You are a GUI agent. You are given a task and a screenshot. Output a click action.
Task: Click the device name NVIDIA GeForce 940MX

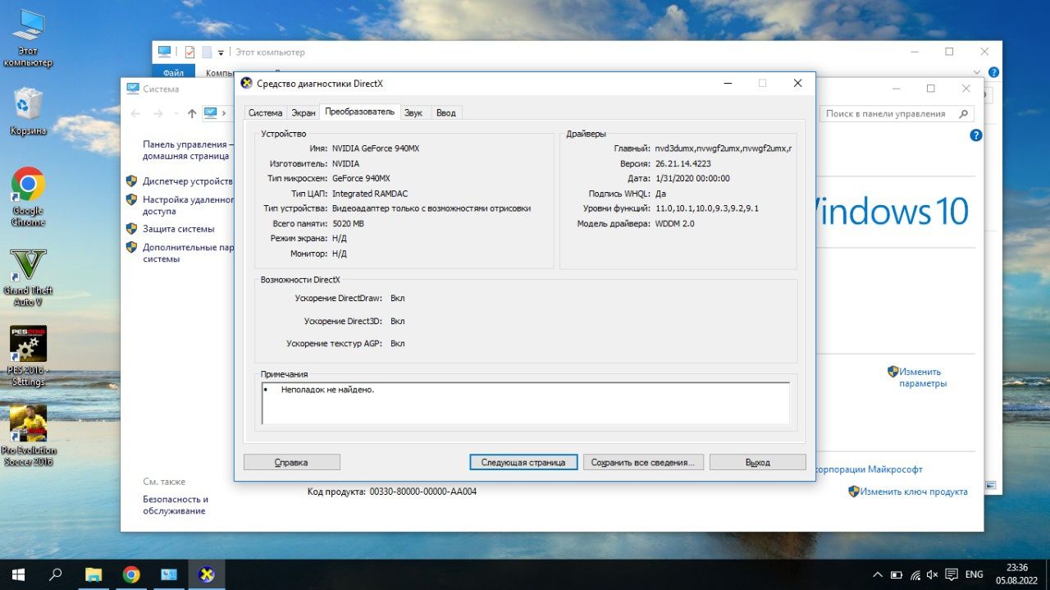coord(376,149)
